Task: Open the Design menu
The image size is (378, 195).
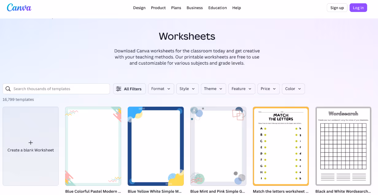Action: pyautogui.click(x=139, y=8)
